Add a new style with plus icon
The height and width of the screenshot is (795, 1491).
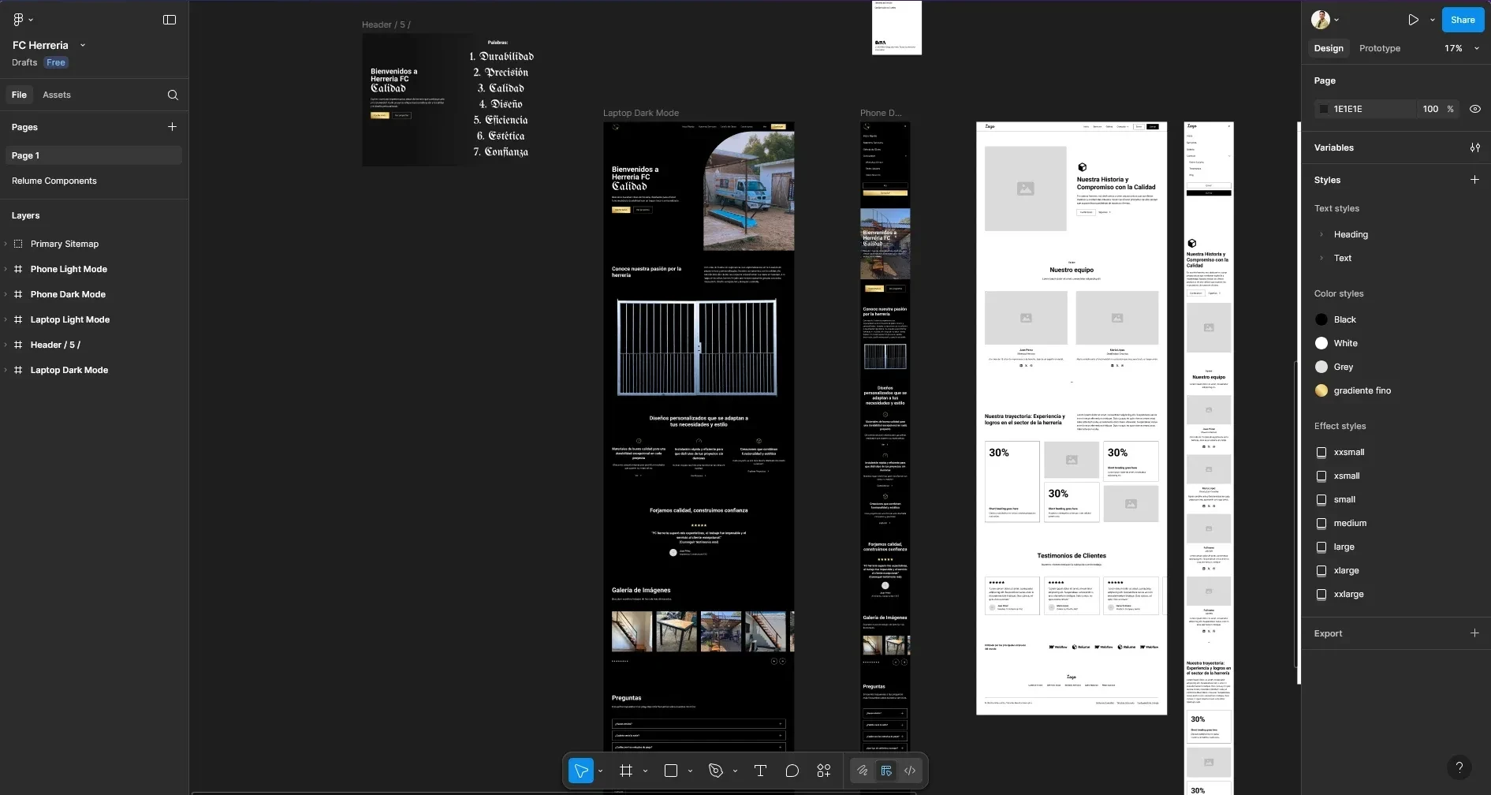(1474, 180)
